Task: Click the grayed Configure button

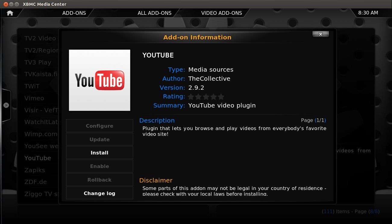Action: tap(99, 126)
